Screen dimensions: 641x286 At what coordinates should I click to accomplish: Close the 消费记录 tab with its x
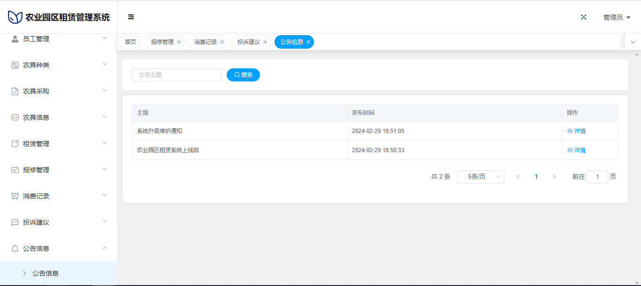(x=222, y=42)
